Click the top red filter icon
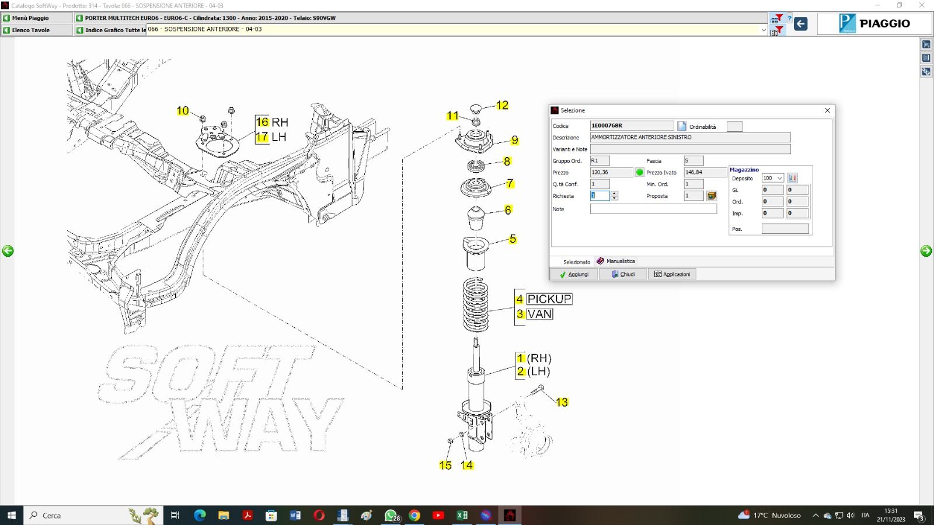The image size is (934, 525). [778, 18]
